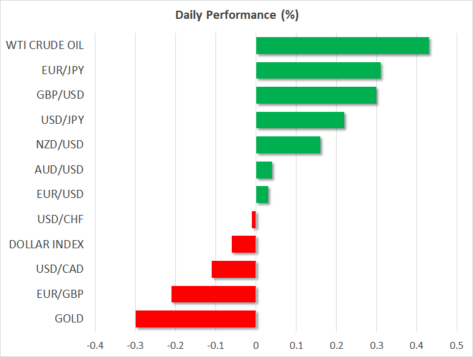This screenshot has height=357, width=473.
Task: Click the tiny USD/CHF red bar
Action: pyautogui.click(x=254, y=219)
